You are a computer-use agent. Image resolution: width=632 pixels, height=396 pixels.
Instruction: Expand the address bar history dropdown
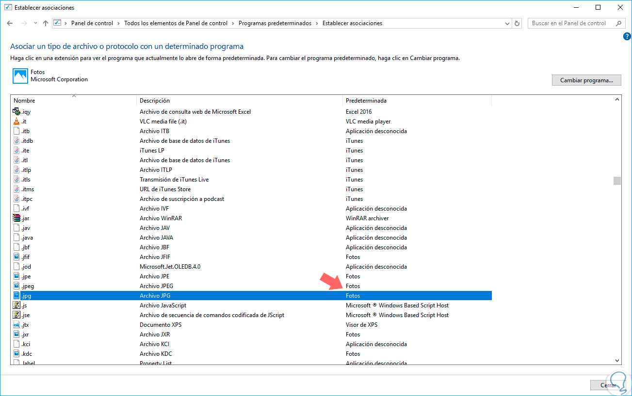[507, 23]
